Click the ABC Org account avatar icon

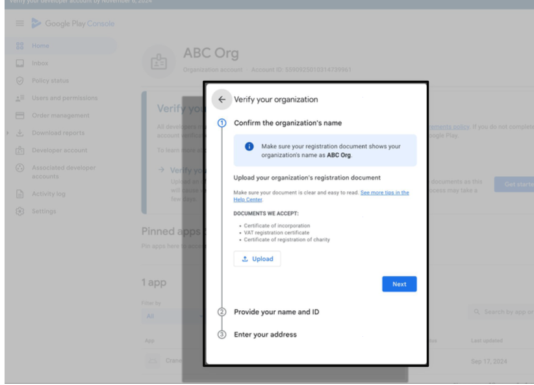pos(159,62)
